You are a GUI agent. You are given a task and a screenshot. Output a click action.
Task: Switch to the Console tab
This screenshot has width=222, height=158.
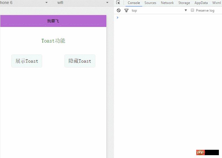click(134, 3)
